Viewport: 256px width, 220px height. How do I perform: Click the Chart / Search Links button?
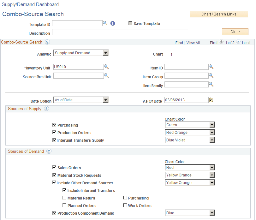tap(219, 14)
